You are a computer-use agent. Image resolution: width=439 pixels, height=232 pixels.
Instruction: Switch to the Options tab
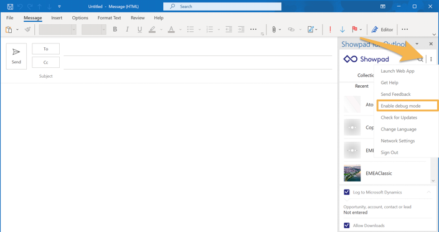[x=80, y=18]
